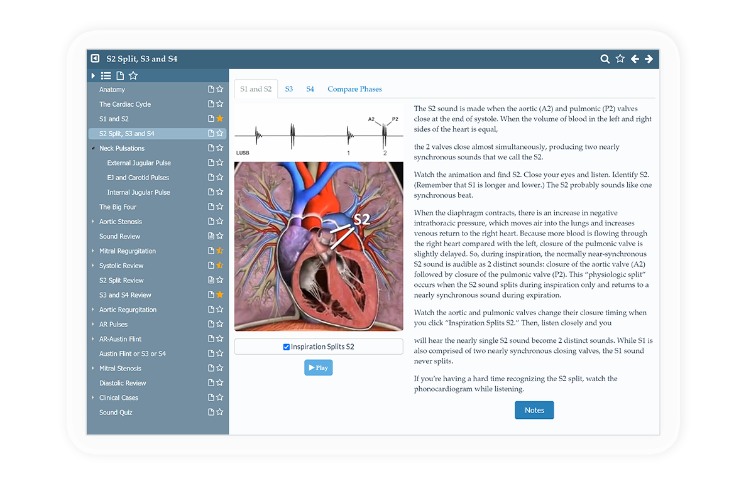Open the notes page icon for Sound Review
Image resolution: width=751 pixels, height=486 pixels.
[211, 237]
